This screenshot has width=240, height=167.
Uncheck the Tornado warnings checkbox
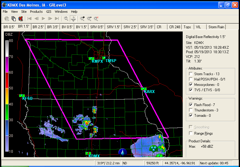191,115
